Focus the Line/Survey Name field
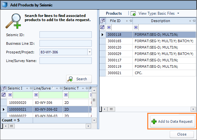197x140 pixels. [65, 60]
